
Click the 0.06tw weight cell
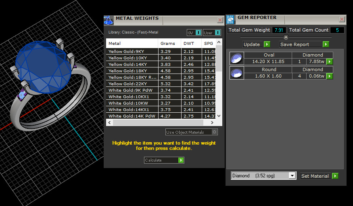point(317,76)
